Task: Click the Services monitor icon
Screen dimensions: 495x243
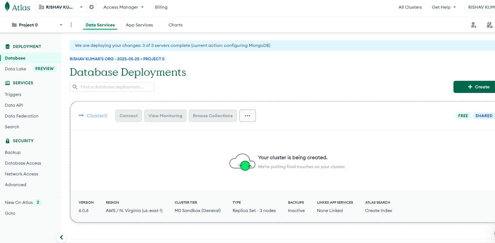Action: 8,83
